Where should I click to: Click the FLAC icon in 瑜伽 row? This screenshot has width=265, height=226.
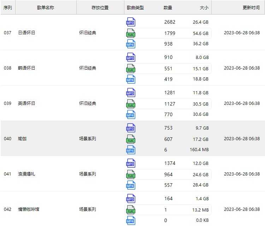[x=131, y=139]
